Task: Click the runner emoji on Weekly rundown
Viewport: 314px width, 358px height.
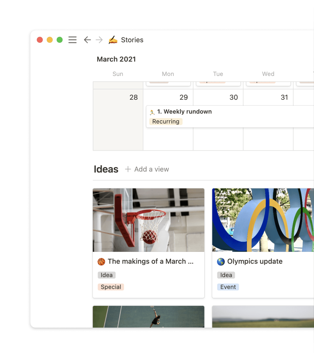Action: click(x=152, y=112)
